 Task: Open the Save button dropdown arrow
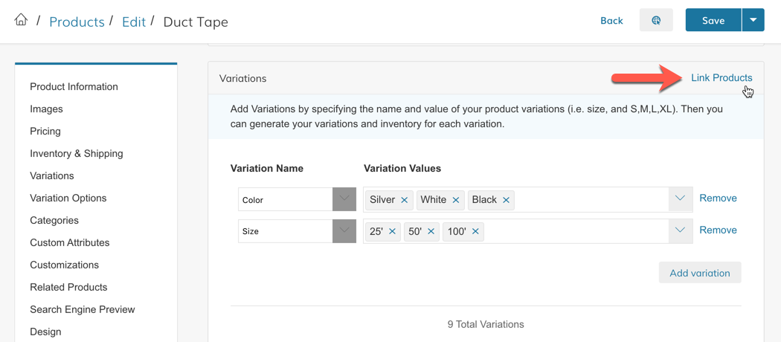pyautogui.click(x=753, y=21)
